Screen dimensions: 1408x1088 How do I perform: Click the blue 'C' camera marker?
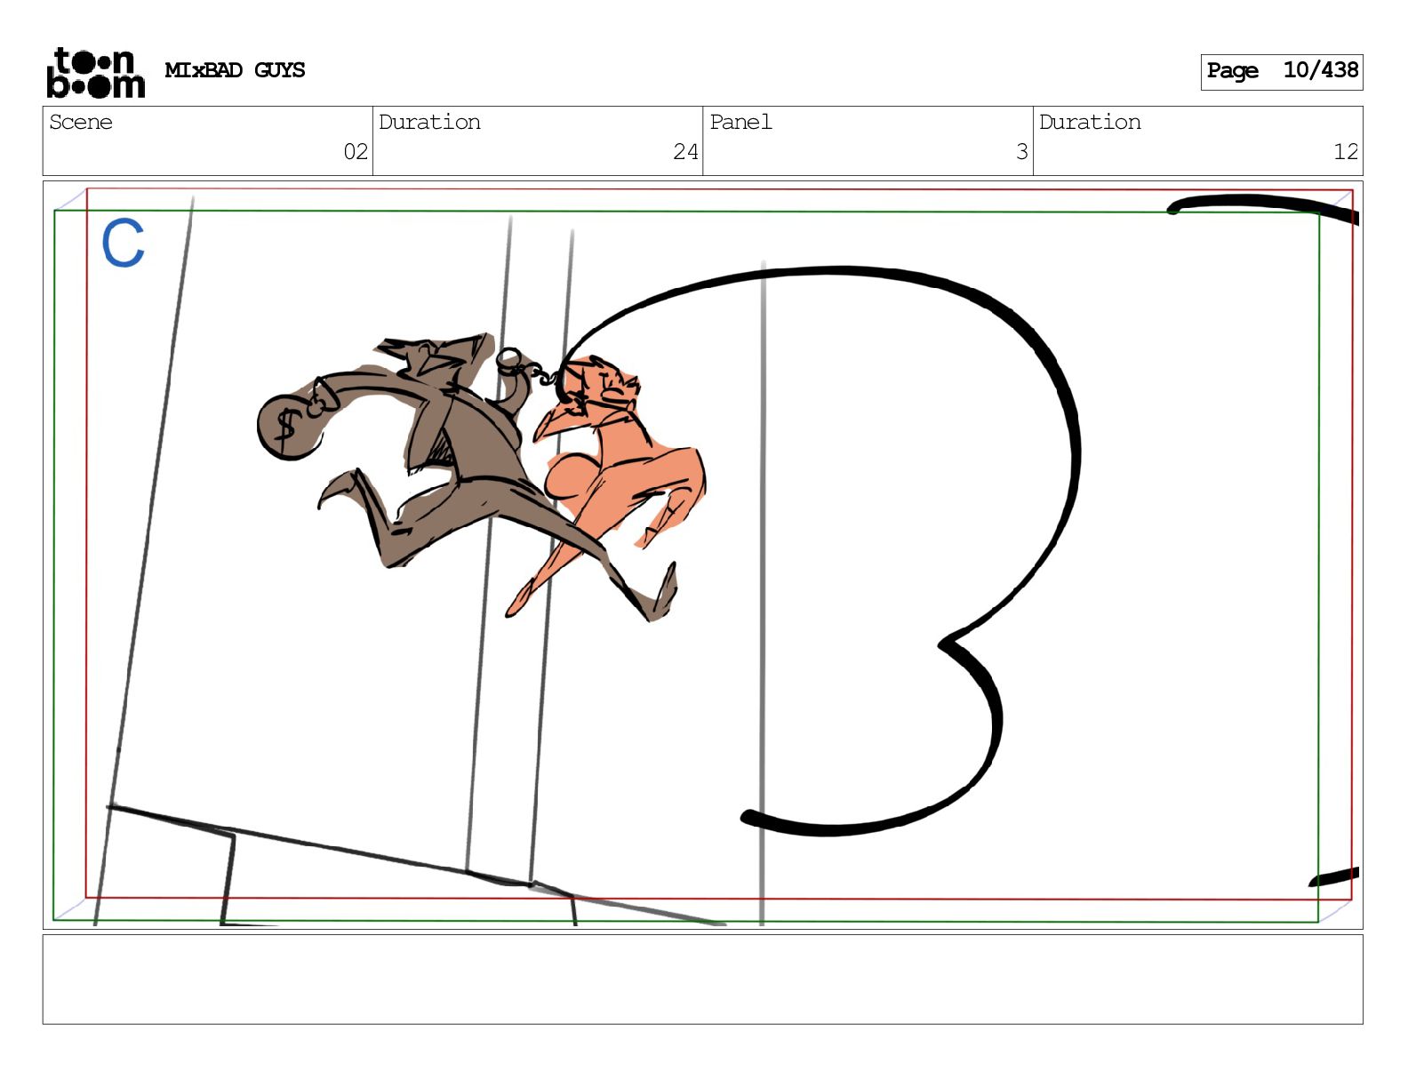click(x=123, y=243)
